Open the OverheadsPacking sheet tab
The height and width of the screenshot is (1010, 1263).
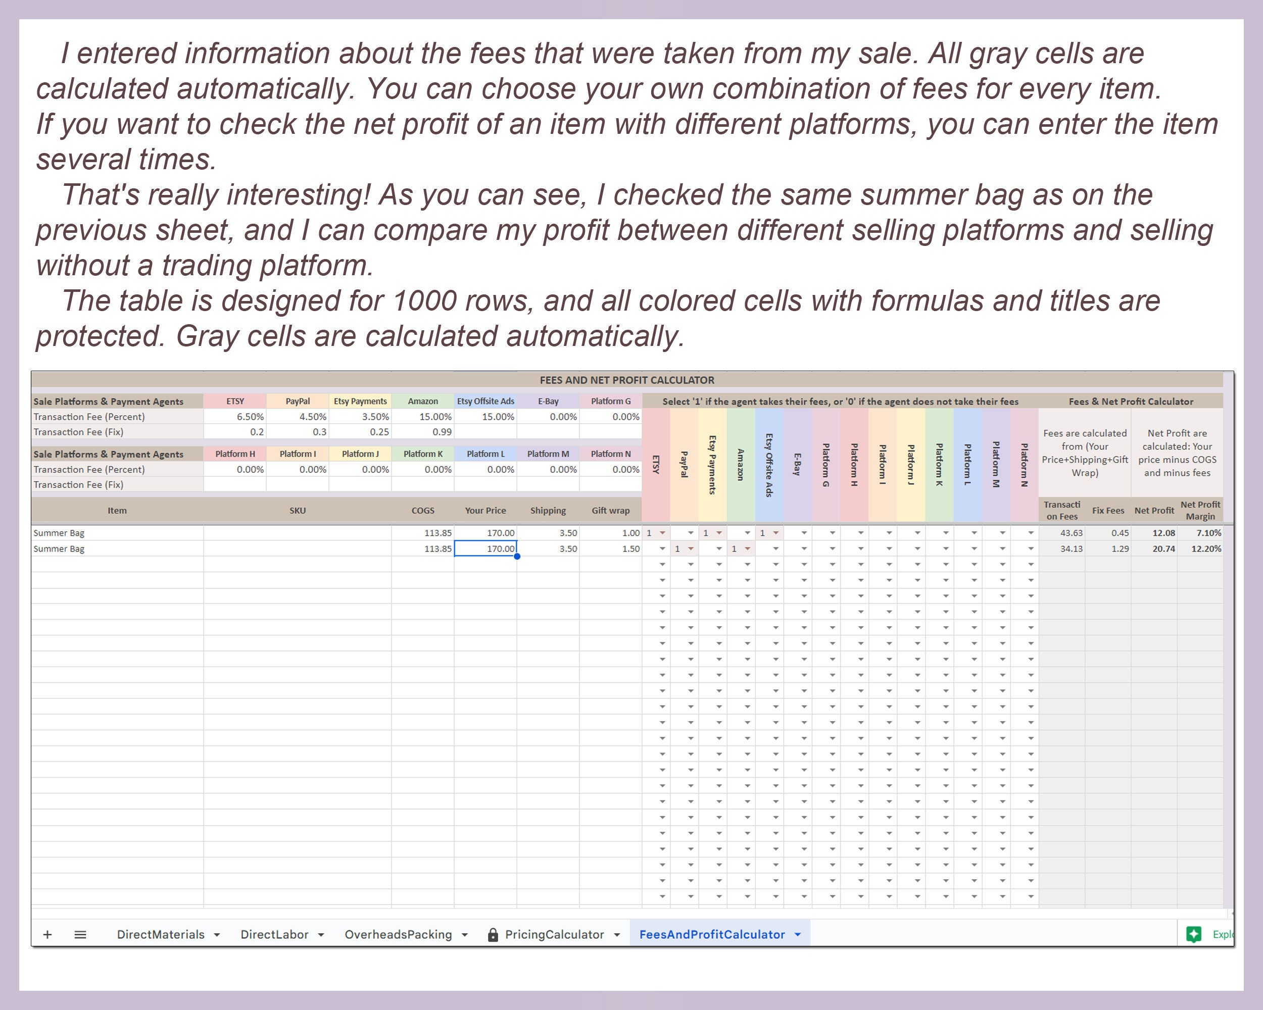[398, 934]
